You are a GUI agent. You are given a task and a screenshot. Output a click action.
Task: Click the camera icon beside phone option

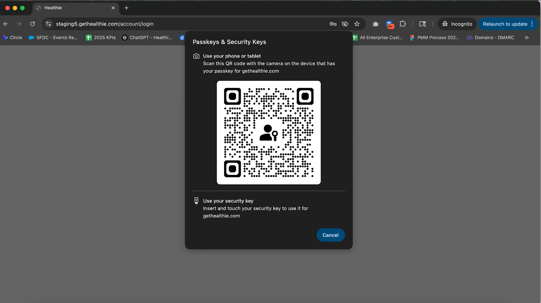[x=196, y=56]
